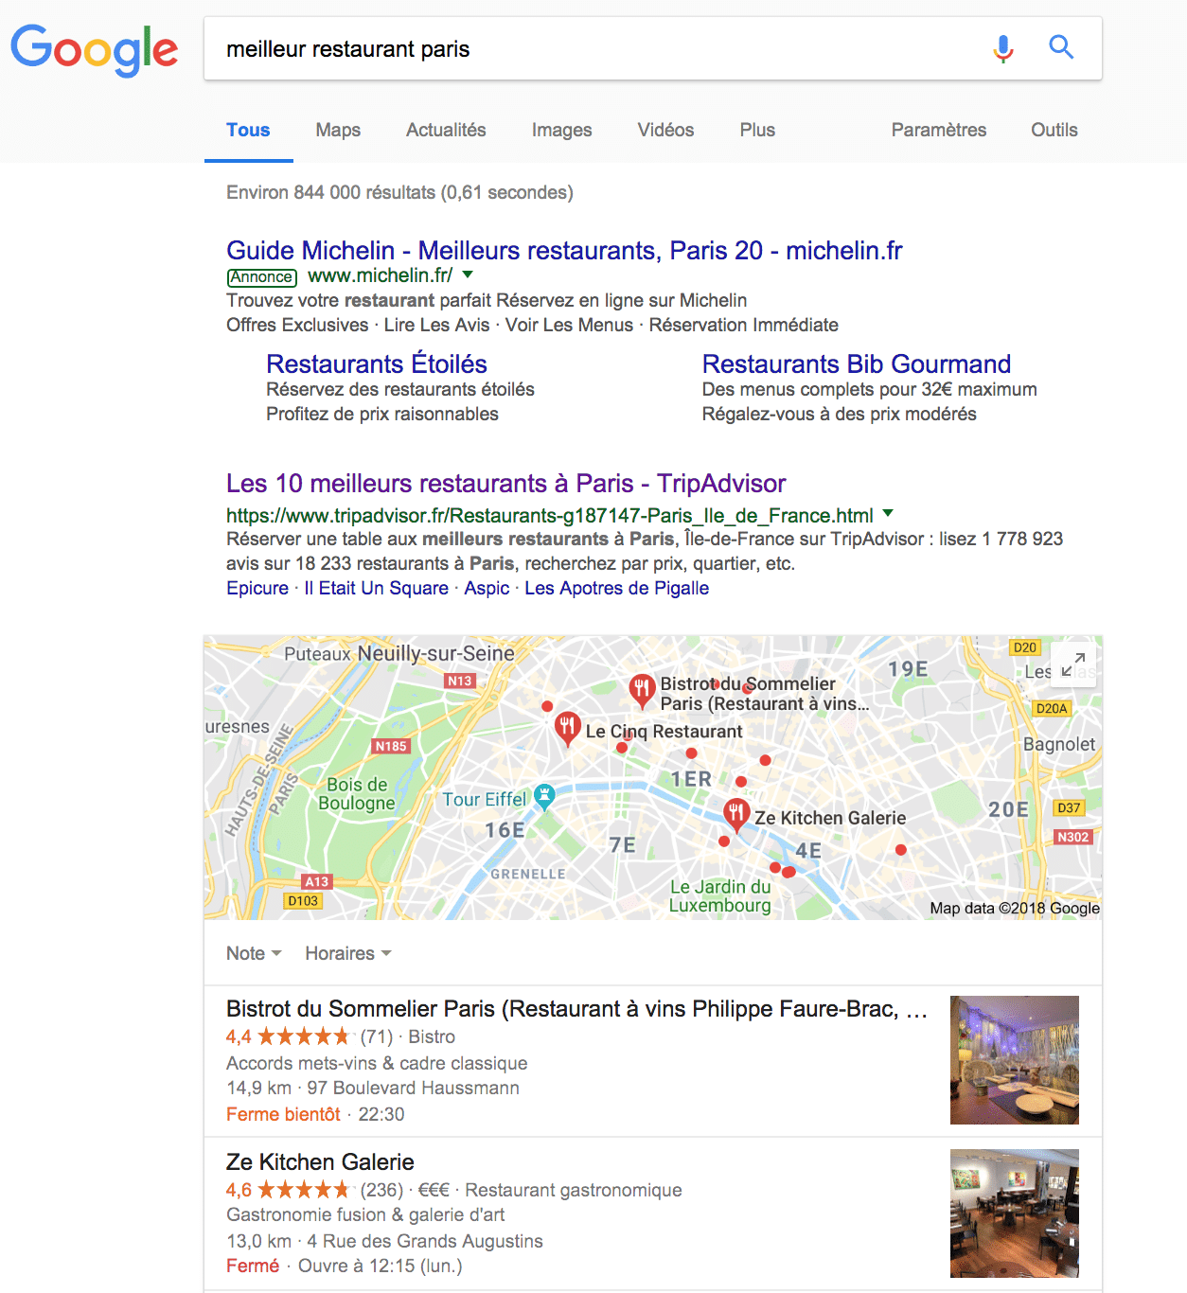
Task: Open the Note filter dropdown
Action: (x=254, y=953)
